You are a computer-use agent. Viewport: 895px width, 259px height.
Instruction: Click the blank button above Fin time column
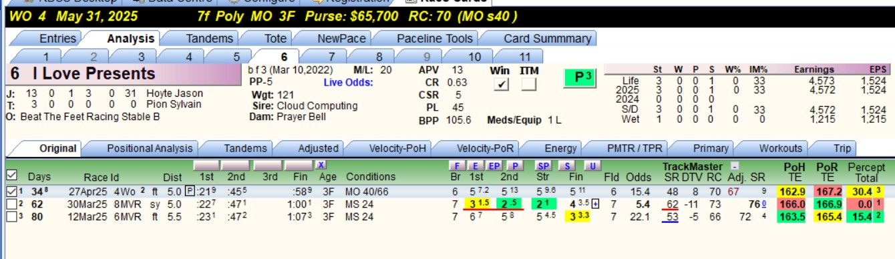pyautogui.click(x=299, y=165)
